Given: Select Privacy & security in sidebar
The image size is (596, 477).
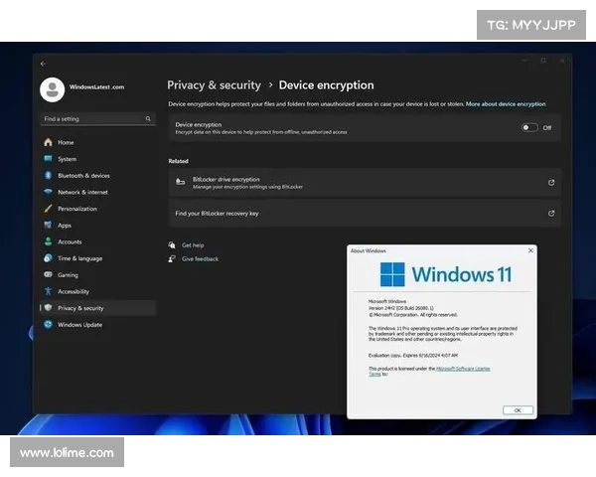Looking at the screenshot, I should [x=97, y=308].
